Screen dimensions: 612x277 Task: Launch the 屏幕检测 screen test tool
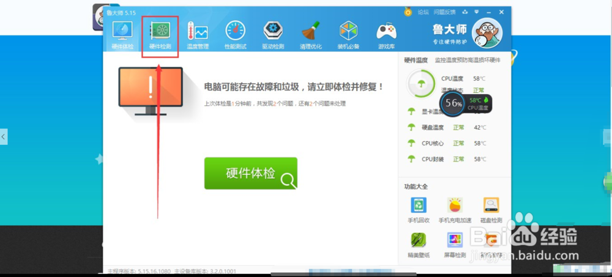pyautogui.click(x=455, y=245)
